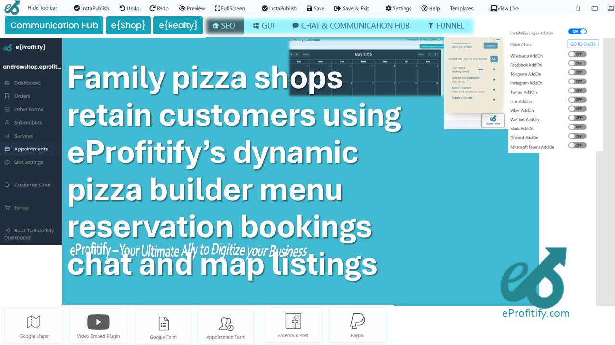Open the FUNNEL tab
Viewport: 615px width, 345px height.
(446, 26)
